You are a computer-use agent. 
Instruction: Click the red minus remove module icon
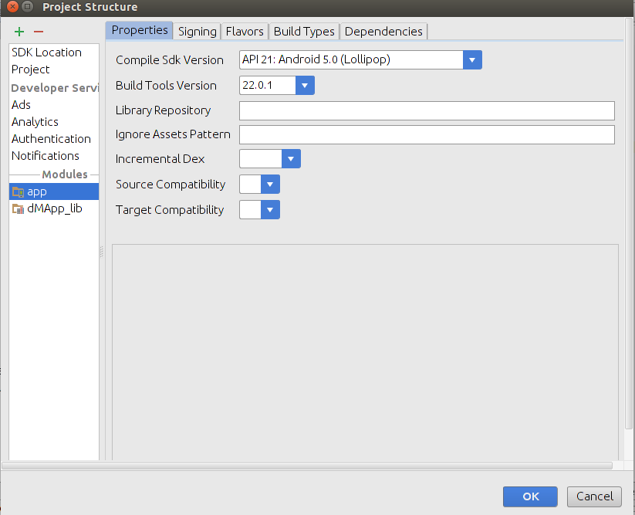pyautogui.click(x=39, y=32)
